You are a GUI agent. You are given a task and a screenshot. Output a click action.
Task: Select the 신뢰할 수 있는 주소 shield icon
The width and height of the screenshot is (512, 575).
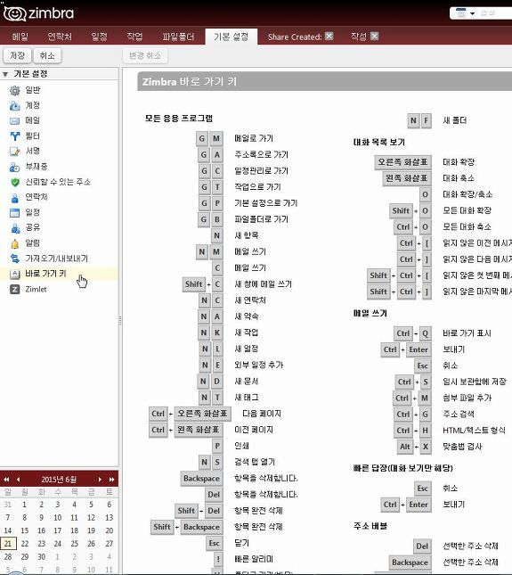click(x=14, y=182)
